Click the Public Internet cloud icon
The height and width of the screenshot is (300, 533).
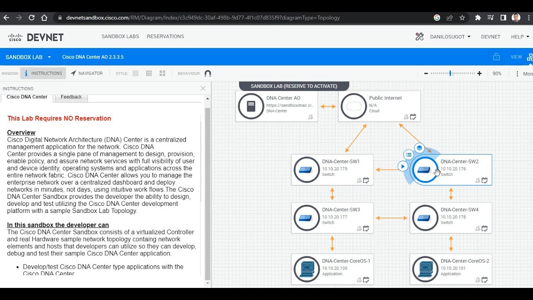point(354,106)
